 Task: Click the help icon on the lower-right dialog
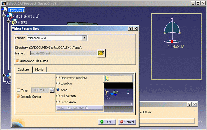click(x=189, y=104)
